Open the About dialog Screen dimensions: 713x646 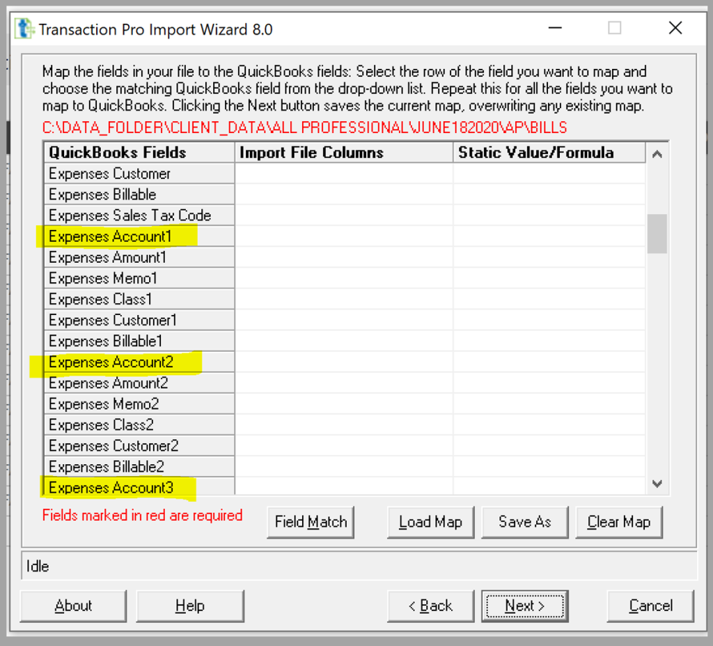click(x=73, y=606)
